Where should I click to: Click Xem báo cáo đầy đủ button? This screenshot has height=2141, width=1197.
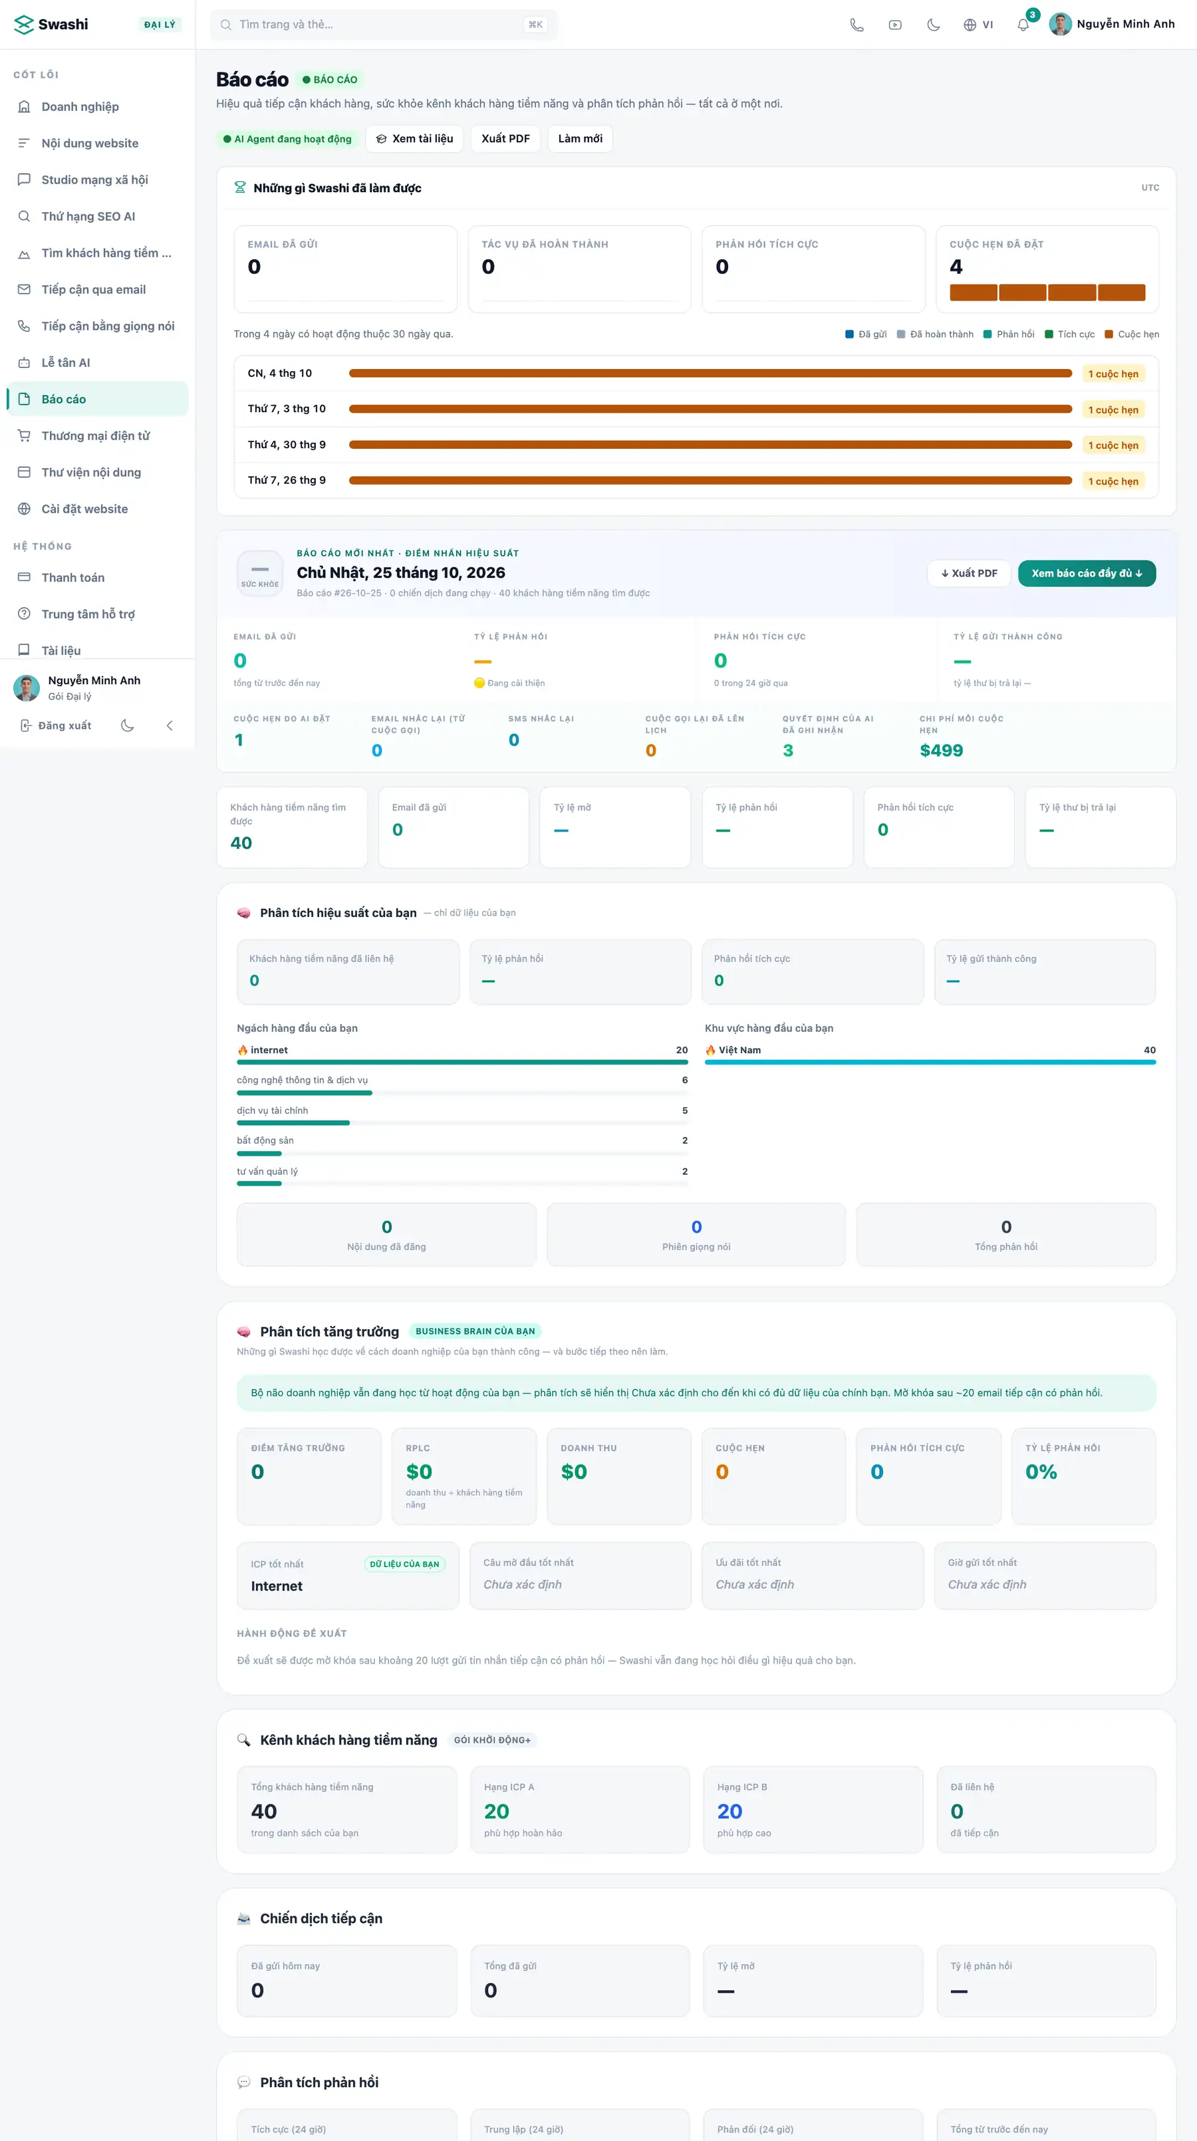1087,573
